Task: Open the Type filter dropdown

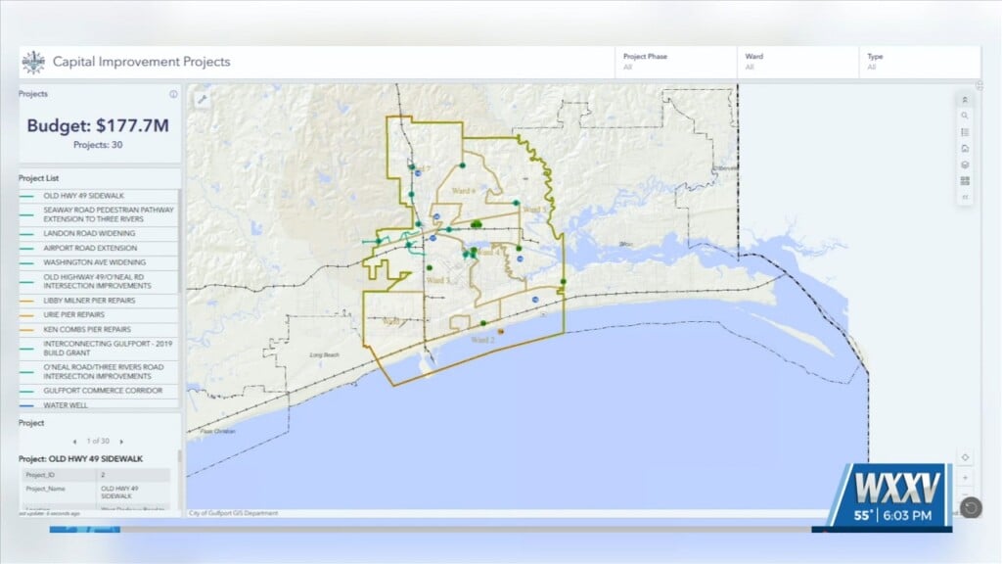Action: point(918,62)
